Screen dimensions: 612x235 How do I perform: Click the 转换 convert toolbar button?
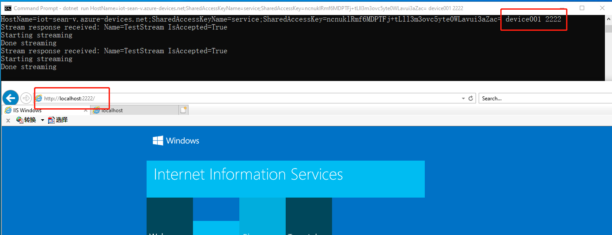tap(26, 120)
